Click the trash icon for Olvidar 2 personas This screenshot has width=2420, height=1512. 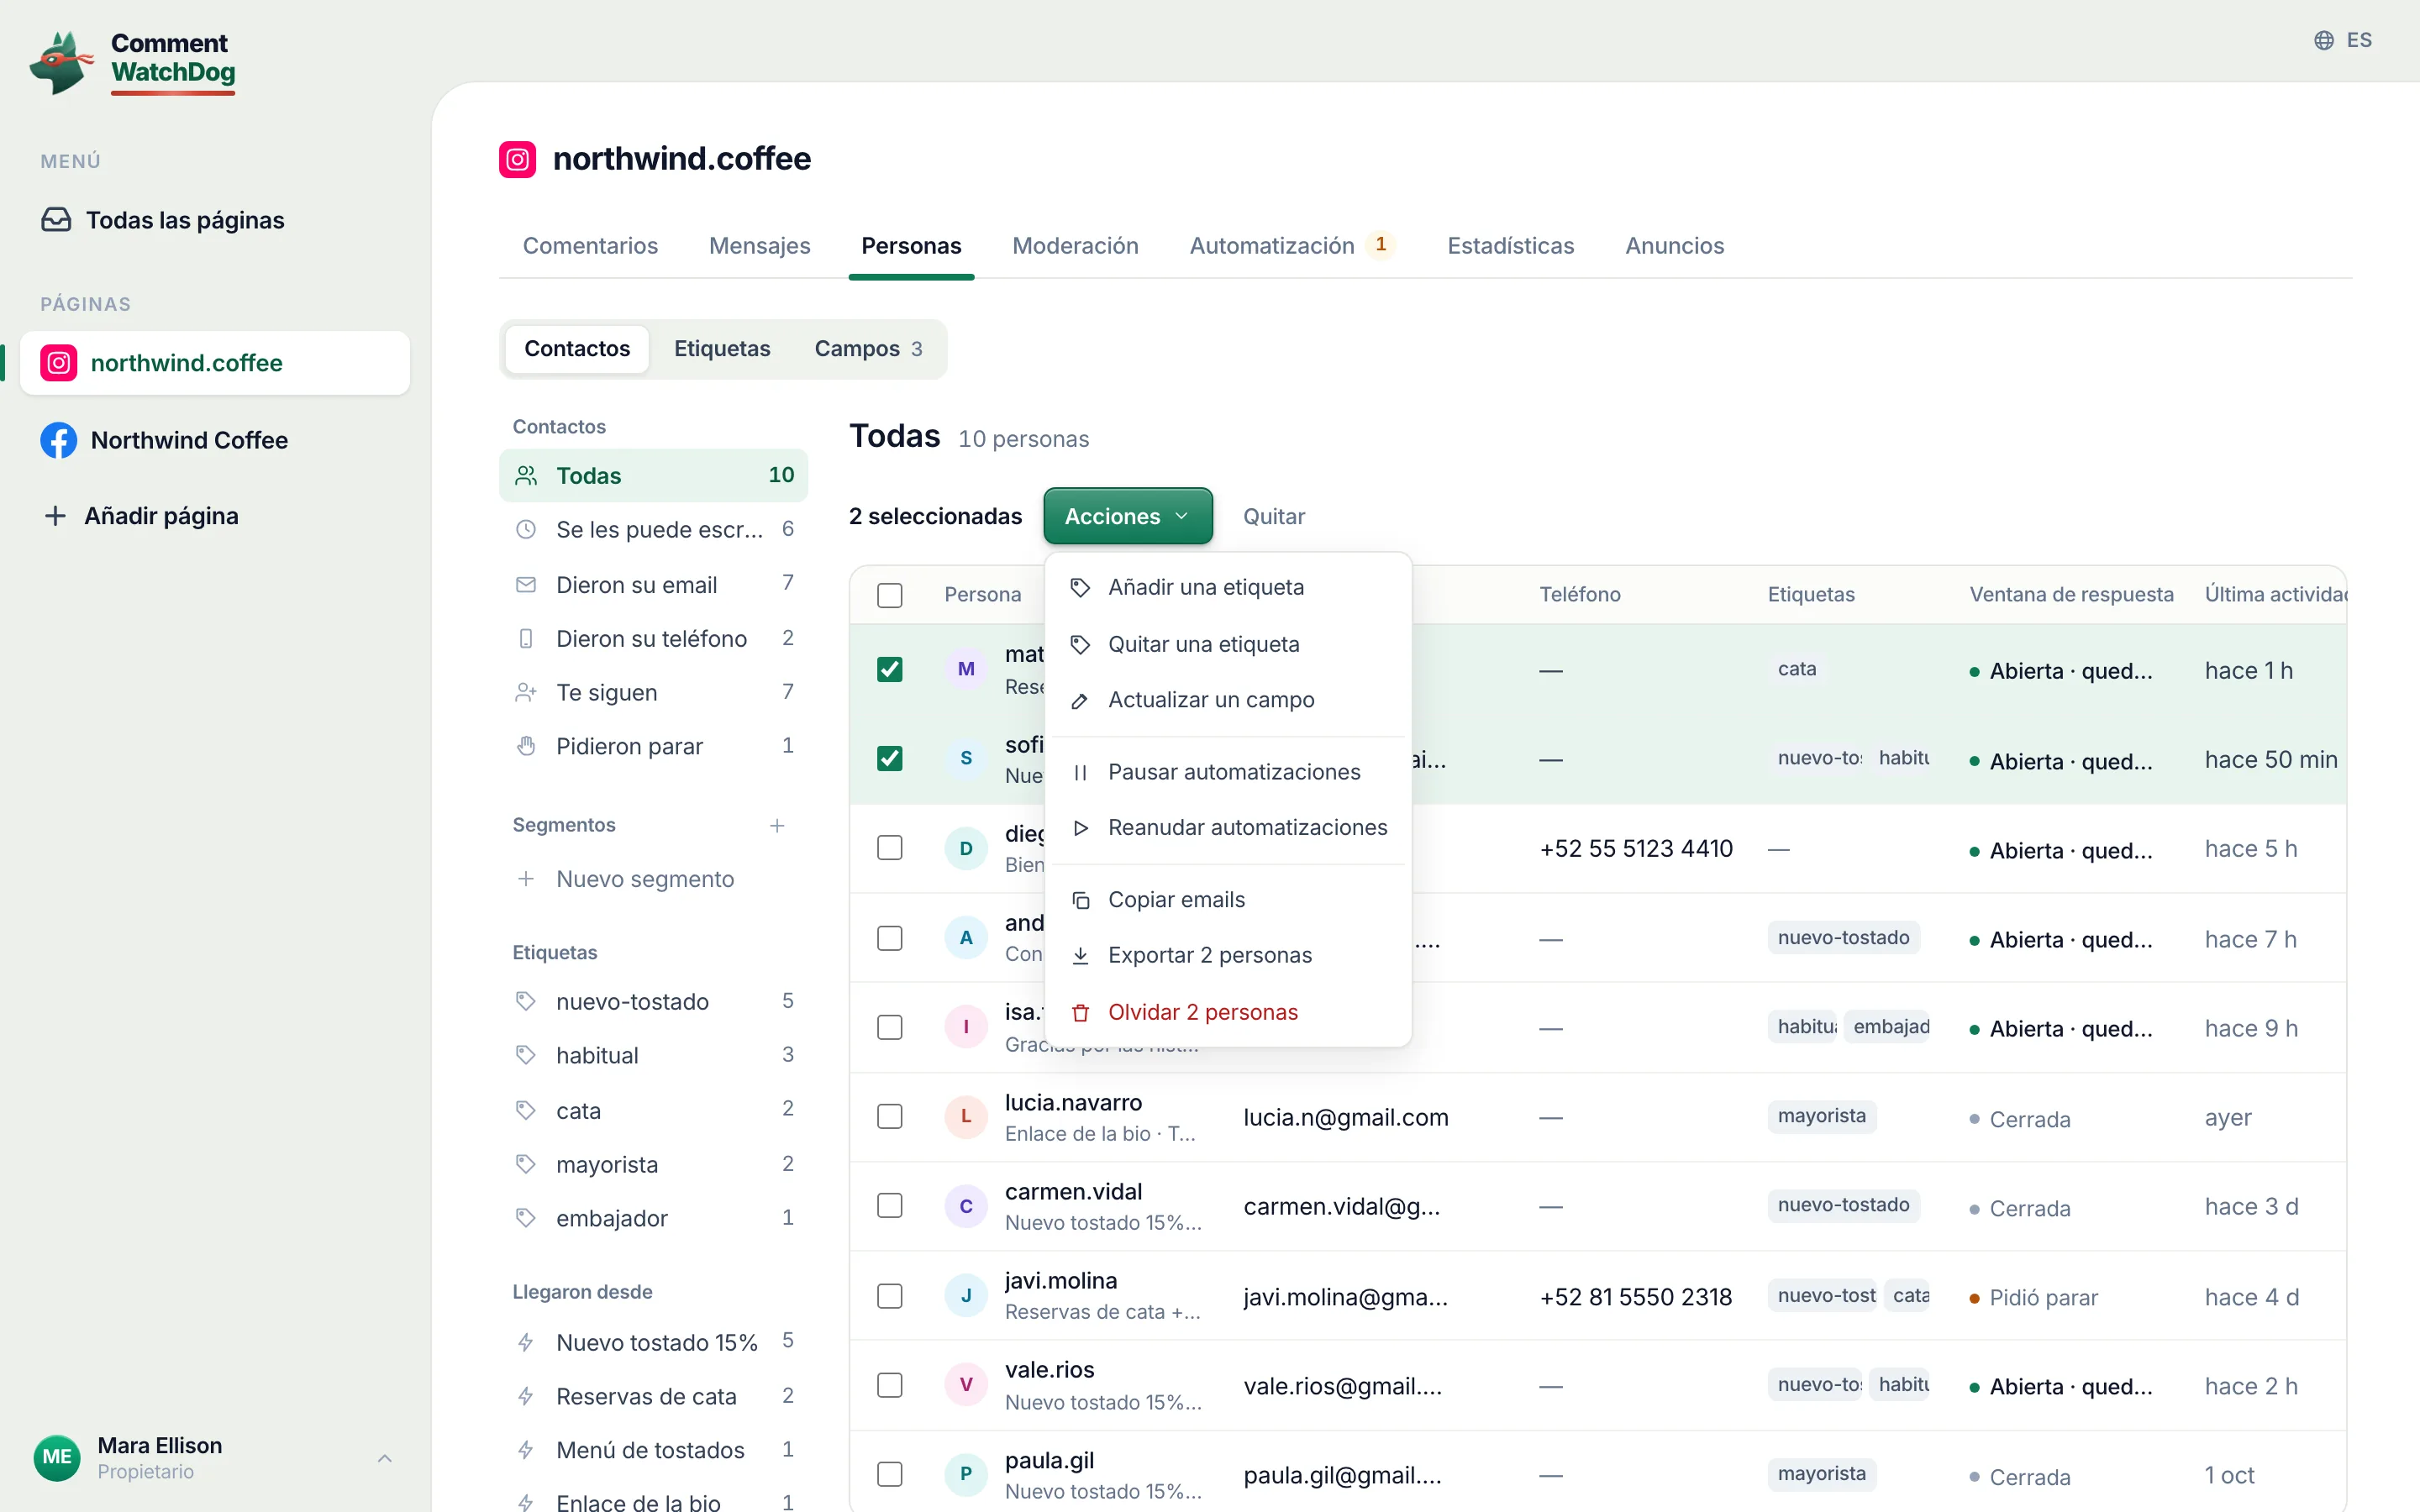coord(1080,1012)
